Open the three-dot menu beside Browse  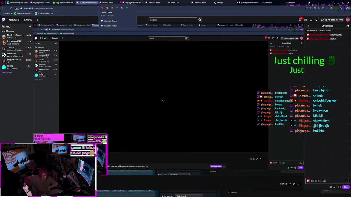coord(37,20)
